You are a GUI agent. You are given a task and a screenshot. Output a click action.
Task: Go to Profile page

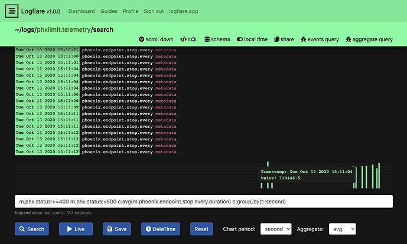pyautogui.click(x=131, y=11)
